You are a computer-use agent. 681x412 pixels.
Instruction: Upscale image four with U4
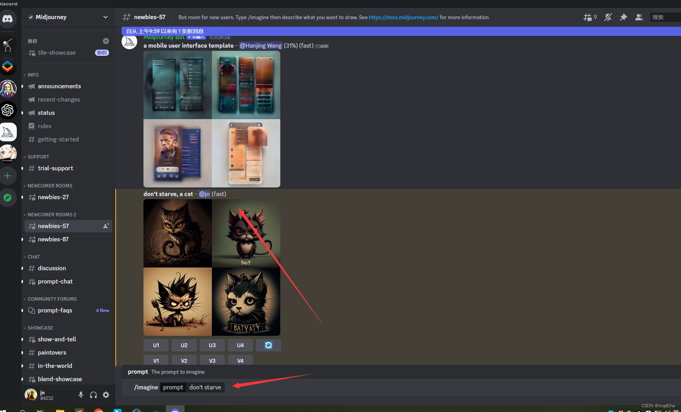click(x=240, y=345)
